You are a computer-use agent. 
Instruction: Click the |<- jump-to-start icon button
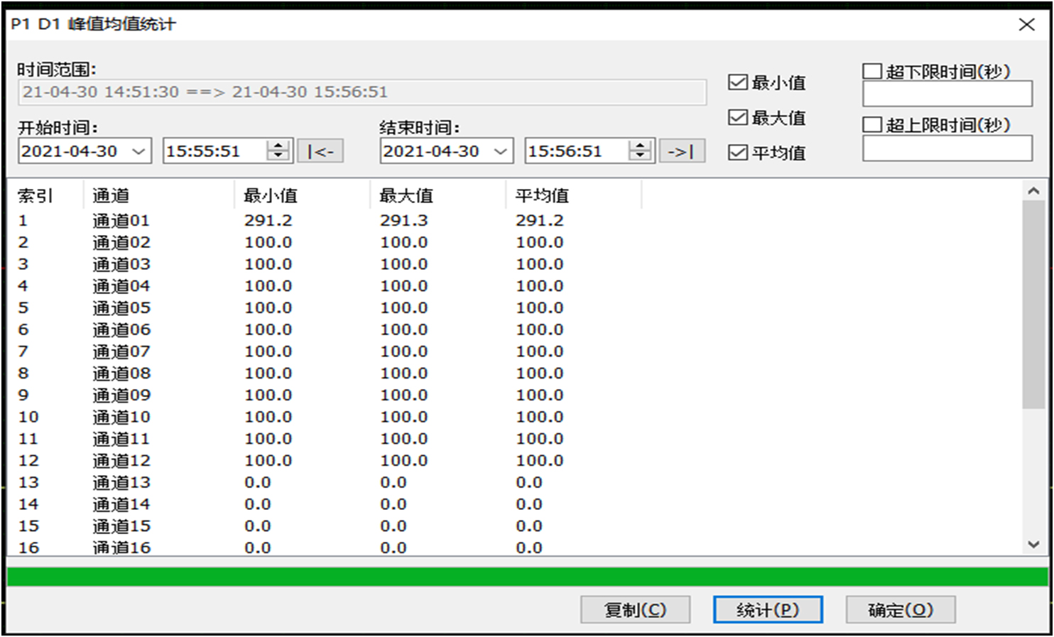(320, 151)
